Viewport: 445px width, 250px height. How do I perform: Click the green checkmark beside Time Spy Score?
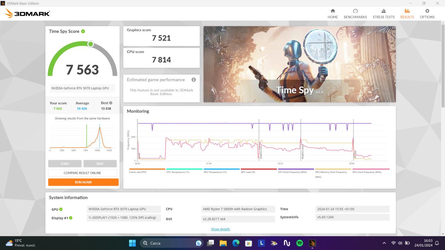pyautogui.click(x=83, y=31)
